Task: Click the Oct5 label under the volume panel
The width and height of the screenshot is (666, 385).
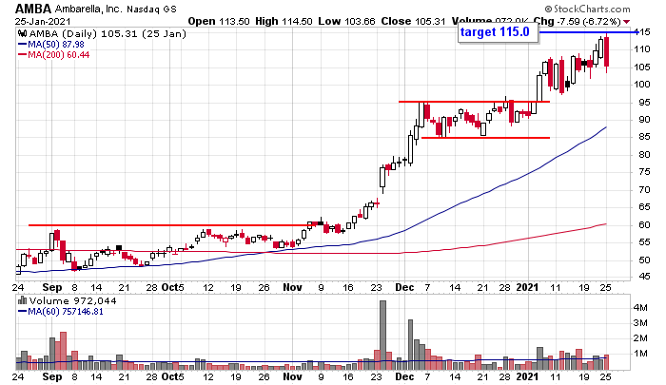Action: coord(173,377)
